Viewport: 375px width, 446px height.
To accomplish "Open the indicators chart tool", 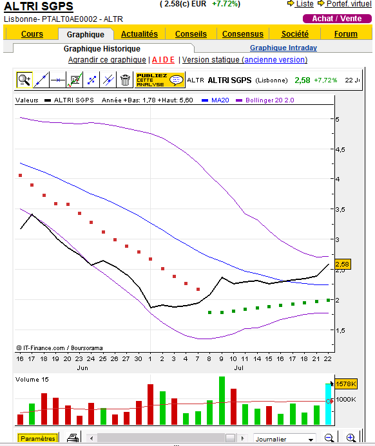I will (75, 80).
